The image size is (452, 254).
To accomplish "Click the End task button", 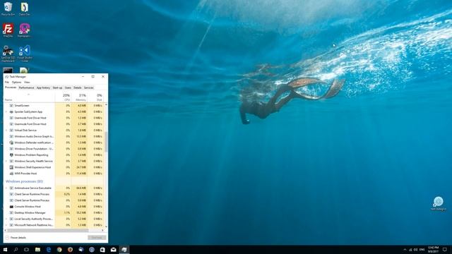I will pyautogui.click(x=97, y=238).
